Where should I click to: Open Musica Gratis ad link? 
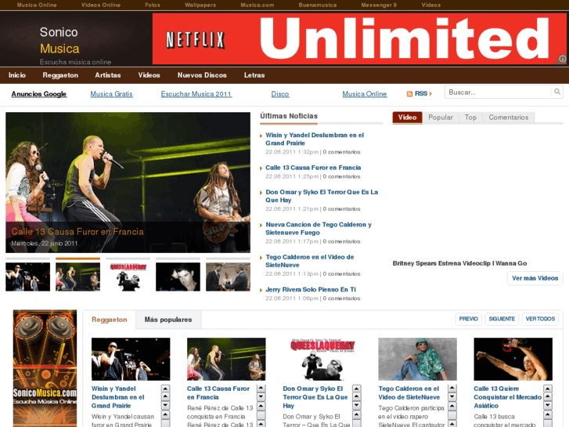[111, 94]
